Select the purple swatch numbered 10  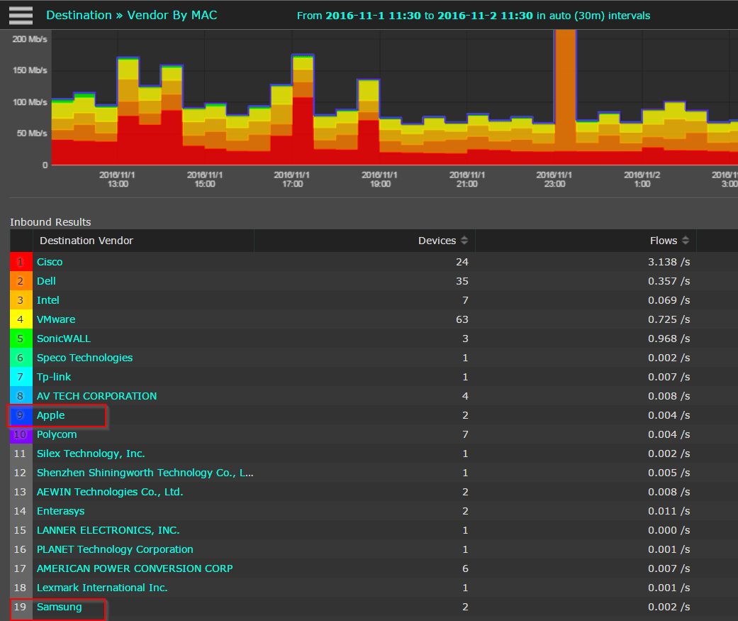(21, 434)
